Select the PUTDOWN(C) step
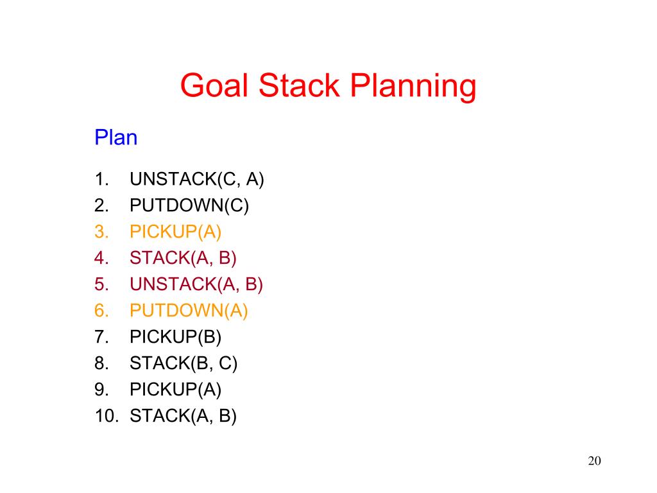 pyautogui.click(x=189, y=206)
